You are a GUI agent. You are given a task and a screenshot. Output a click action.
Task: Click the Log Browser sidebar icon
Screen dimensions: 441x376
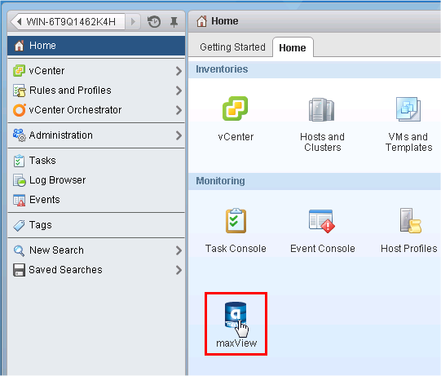point(19,180)
